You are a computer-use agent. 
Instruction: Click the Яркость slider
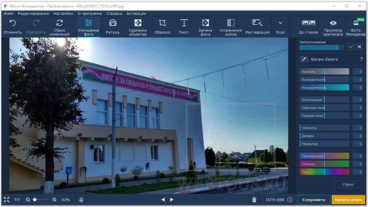pyautogui.click(x=324, y=72)
